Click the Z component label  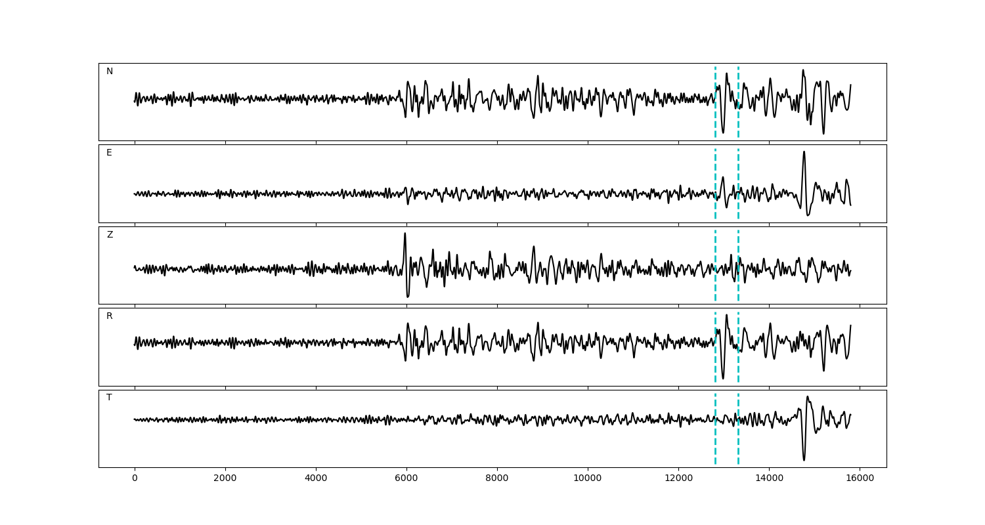pyautogui.click(x=110, y=235)
